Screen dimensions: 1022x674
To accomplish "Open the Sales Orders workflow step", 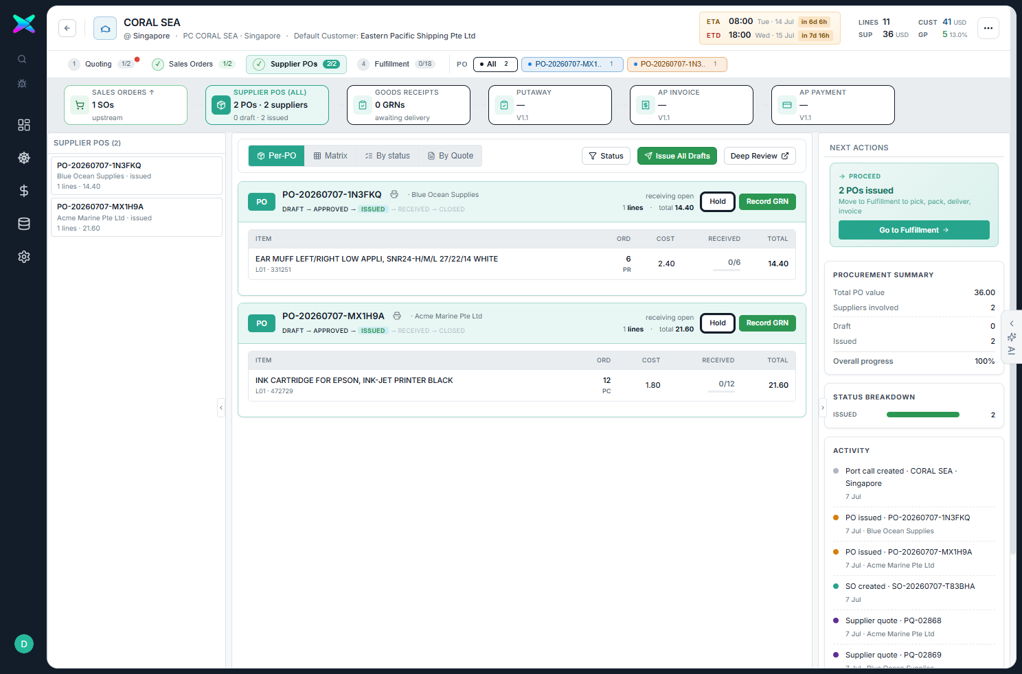I will point(194,64).
